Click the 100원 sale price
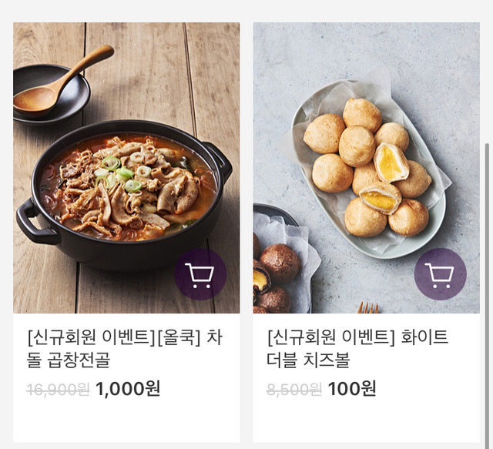Screen dimensions: 493x449 pos(352,389)
